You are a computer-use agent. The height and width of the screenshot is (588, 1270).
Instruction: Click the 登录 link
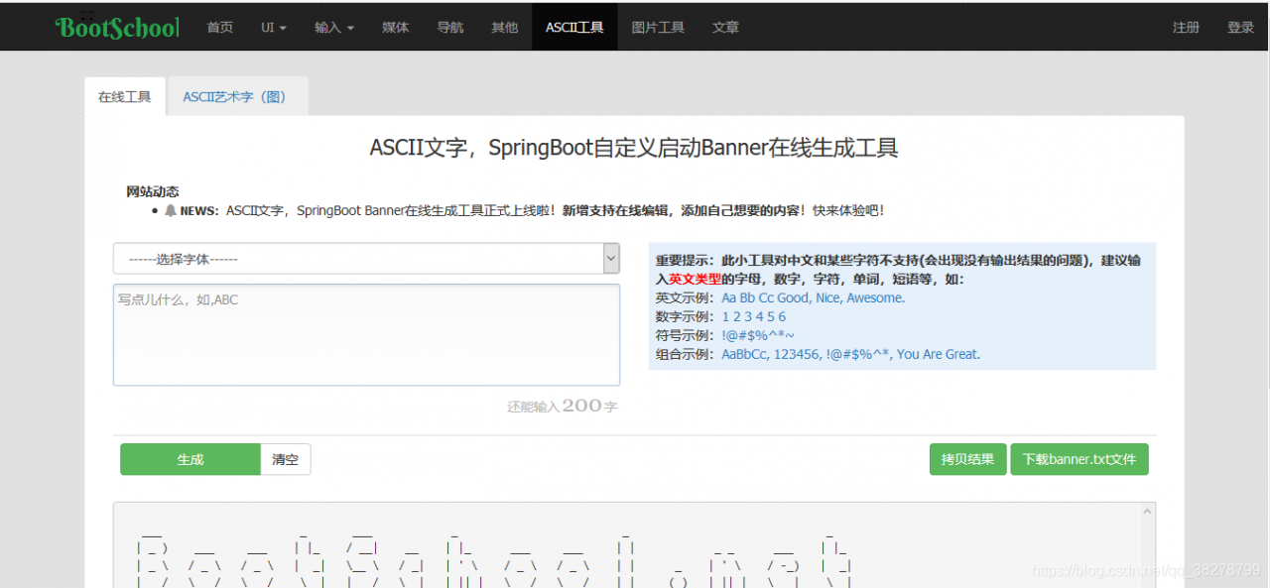click(x=1241, y=27)
